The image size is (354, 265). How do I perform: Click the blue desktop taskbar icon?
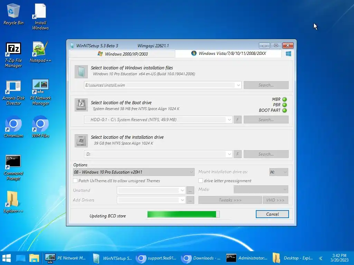pos(20,258)
